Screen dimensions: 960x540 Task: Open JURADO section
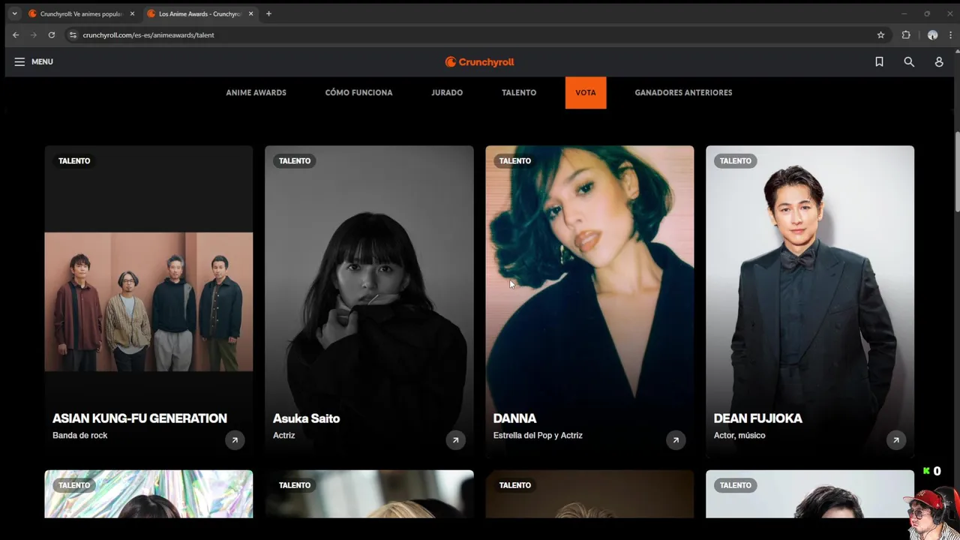pyautogui.click(x=447, y=92)
